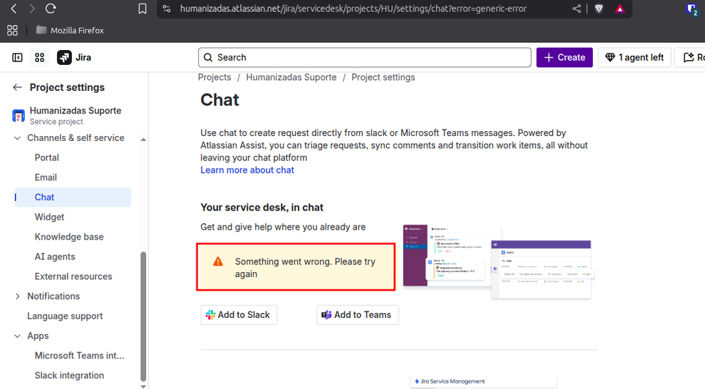Collapse the Jira sidebar panel icon
705x389 pixels.
point(17,58)
